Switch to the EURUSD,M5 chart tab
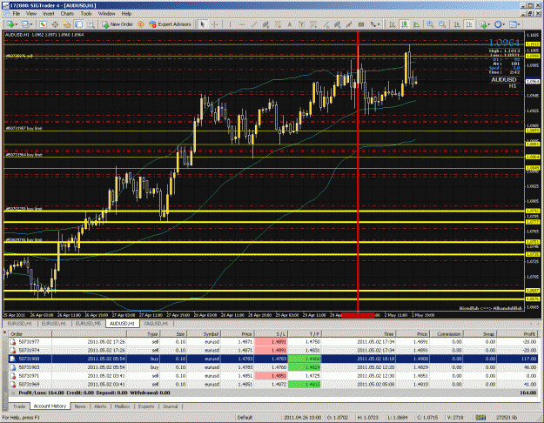 [x=88, y=324]
